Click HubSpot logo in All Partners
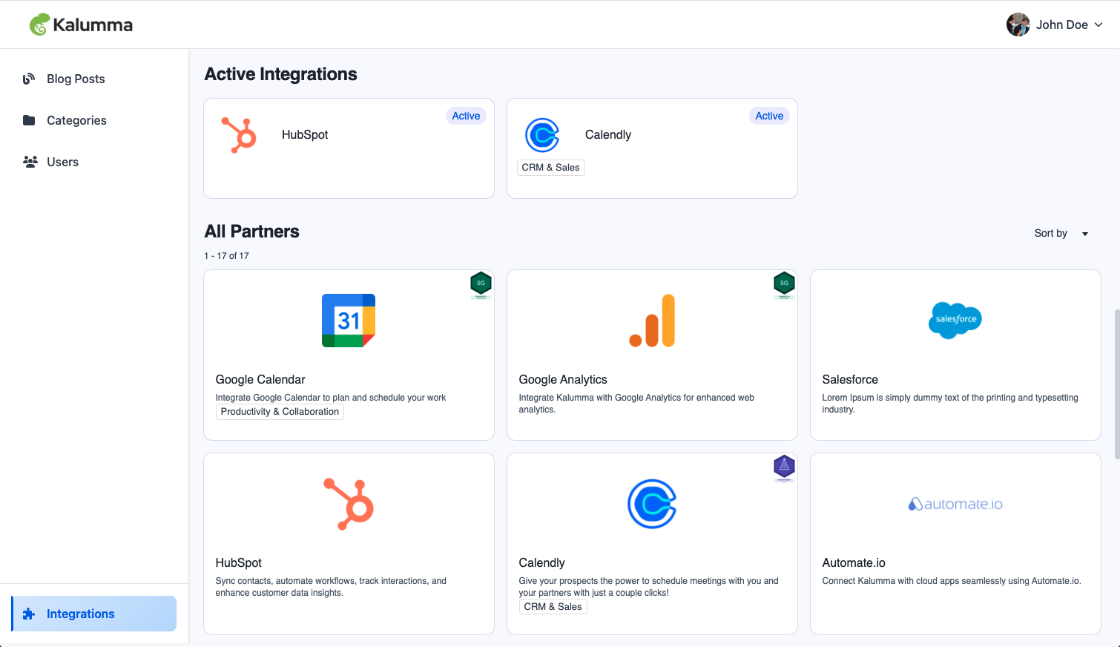The width and height of the screenshot is (1120, 647). click(x=349, y=504)
